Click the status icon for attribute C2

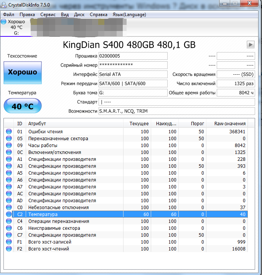point(9,214)
